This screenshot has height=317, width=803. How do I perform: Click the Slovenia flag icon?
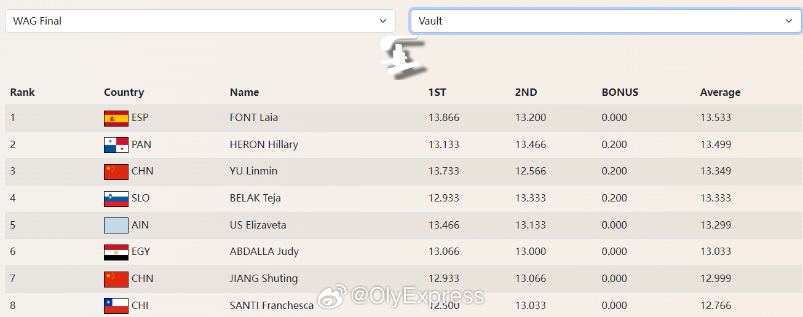click(116, 198)
